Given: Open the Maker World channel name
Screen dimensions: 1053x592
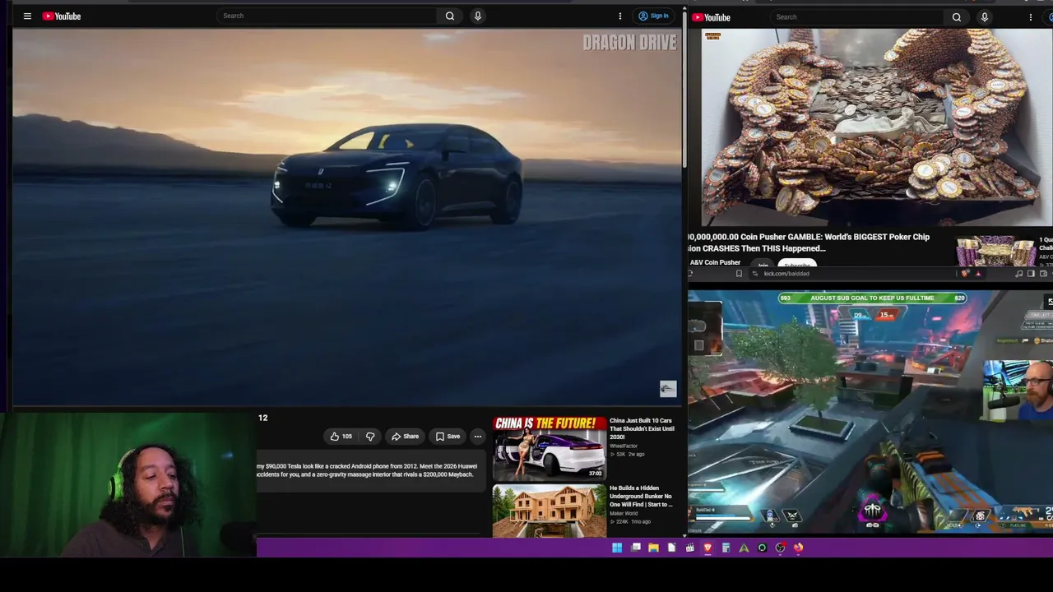Looking at the screenshot, I should click(623, 513).
